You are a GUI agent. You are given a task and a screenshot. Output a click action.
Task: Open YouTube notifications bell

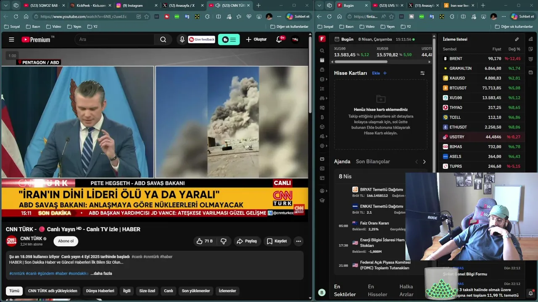(x=279, y=39)
